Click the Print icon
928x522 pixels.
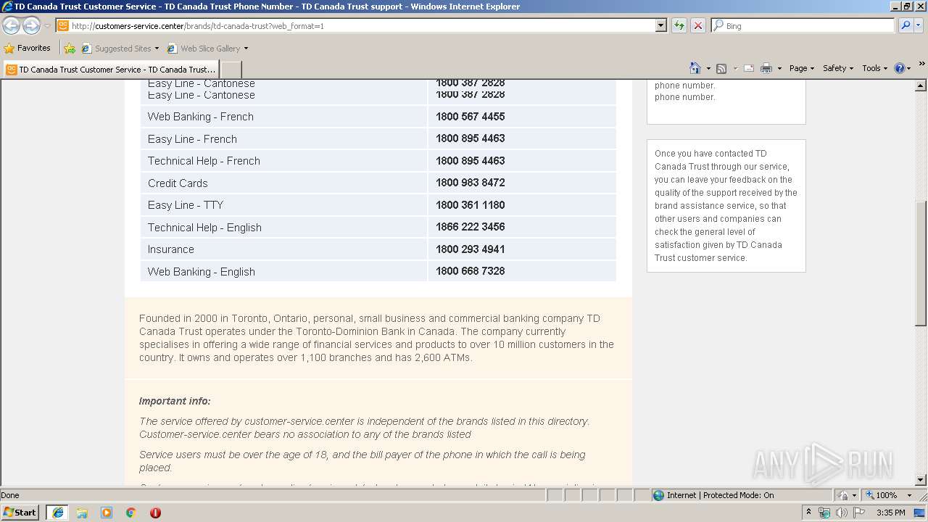[766, 68]
